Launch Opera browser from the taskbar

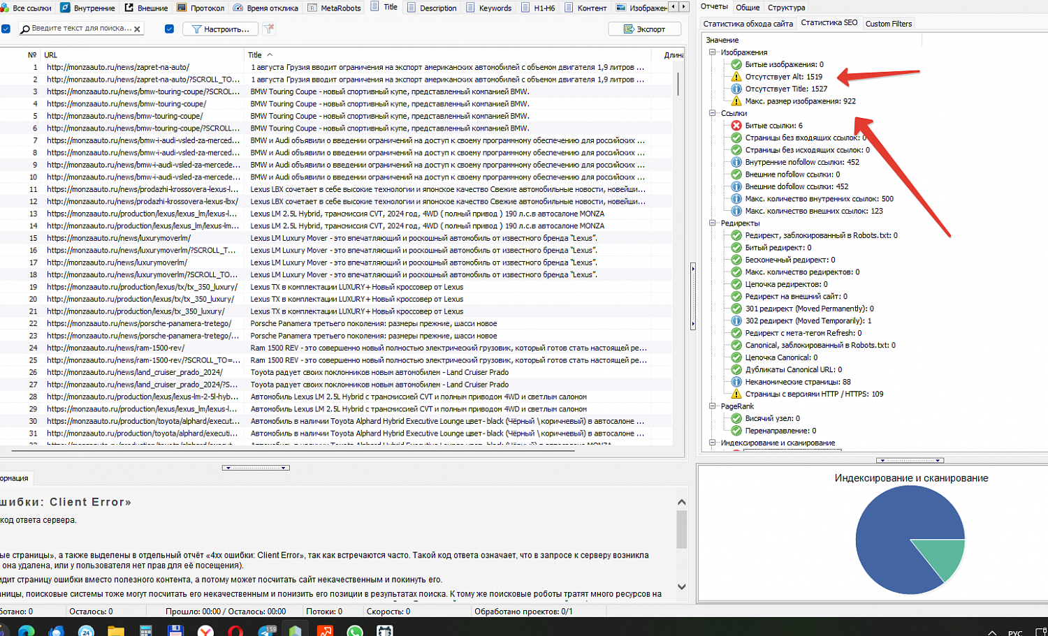pos(235,630)
